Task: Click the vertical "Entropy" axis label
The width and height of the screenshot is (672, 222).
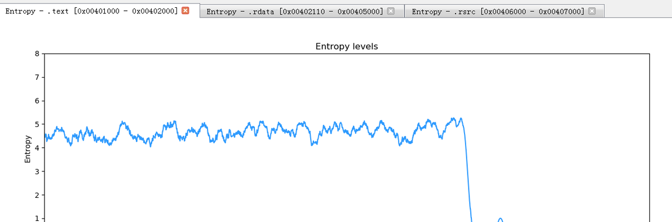Action: point(28,149)
